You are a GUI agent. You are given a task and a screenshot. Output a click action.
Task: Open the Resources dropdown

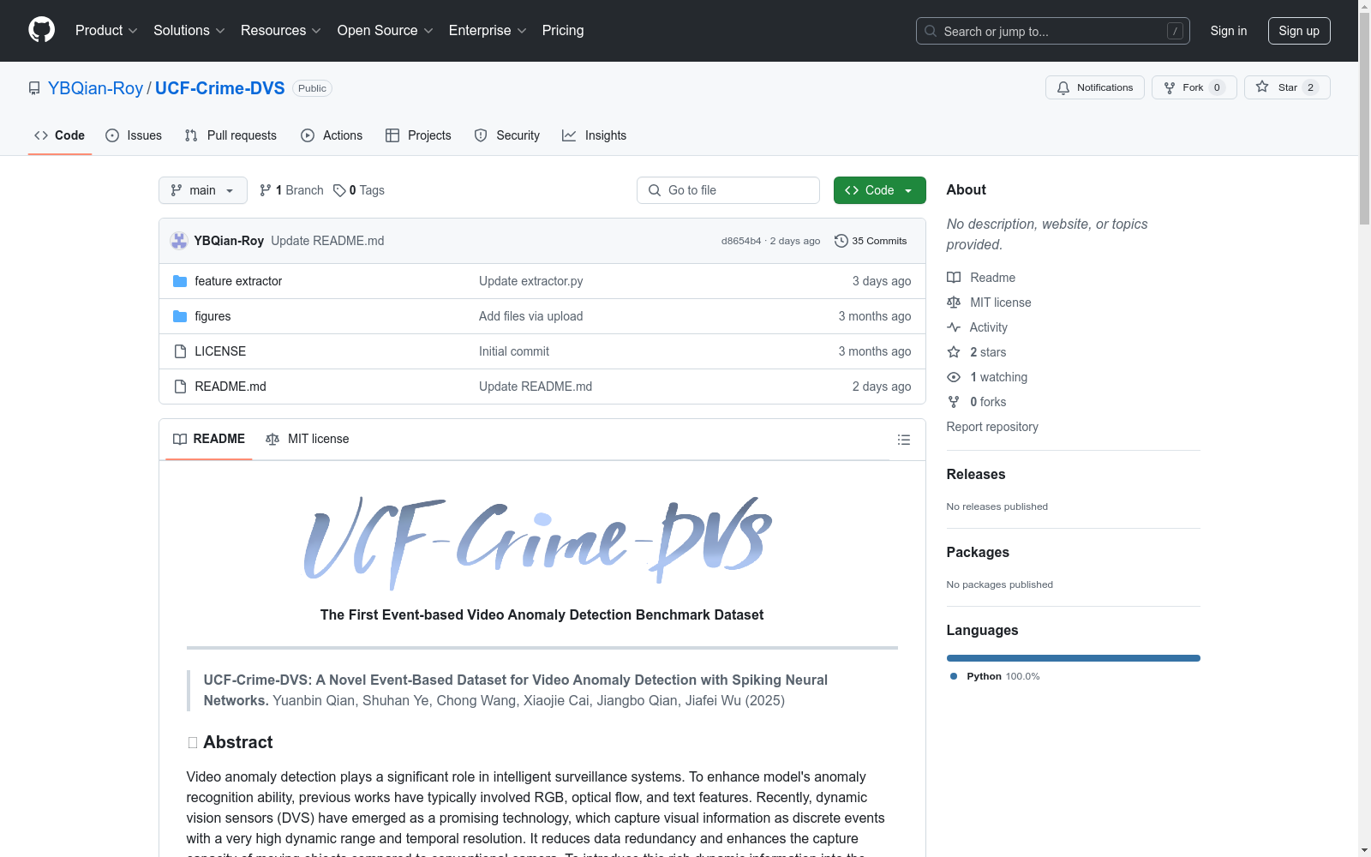(x=281, y=31)
